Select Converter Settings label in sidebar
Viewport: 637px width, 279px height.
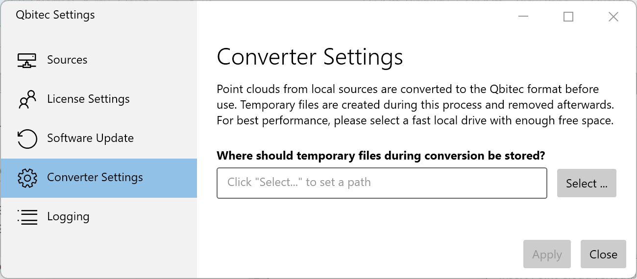(x=95, y=177)
